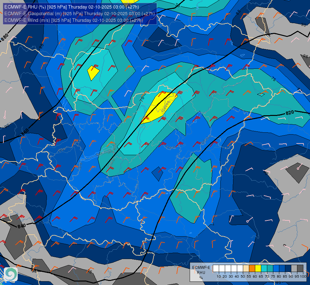Click the small yellow patch in upper left
Viewport: 310px width, 285px height.
[x=93, y=73]
